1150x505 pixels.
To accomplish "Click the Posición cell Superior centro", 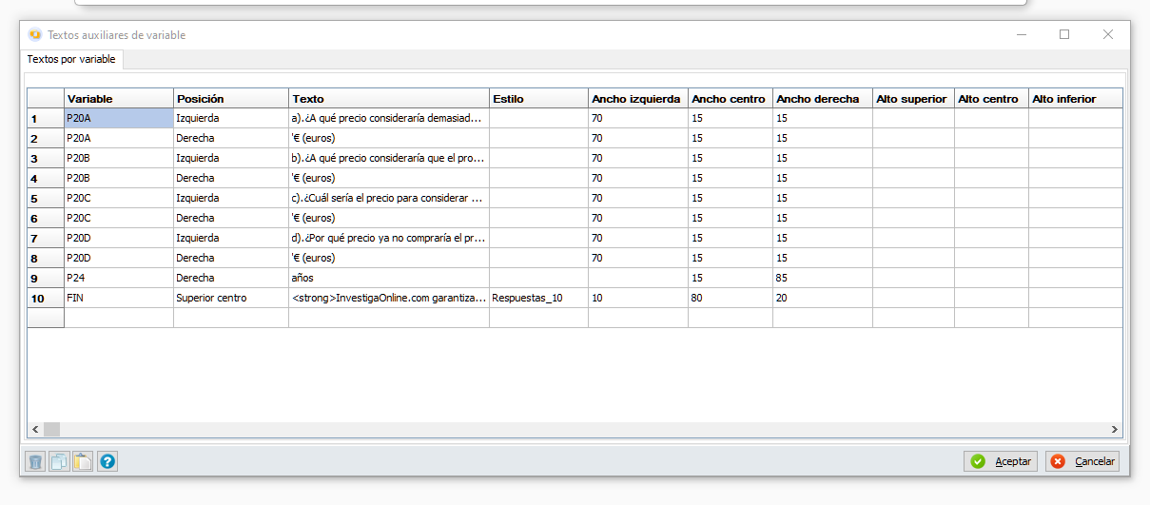I will 231,298.
